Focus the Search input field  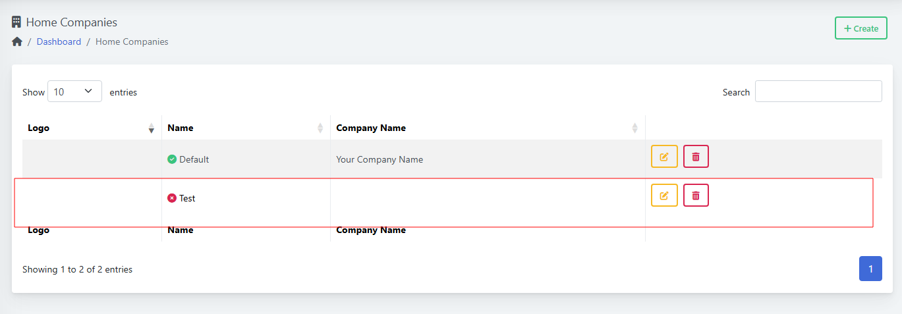pos(818,92)
